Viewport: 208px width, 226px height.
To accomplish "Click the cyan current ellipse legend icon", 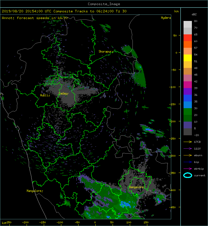I will point(188,175).
